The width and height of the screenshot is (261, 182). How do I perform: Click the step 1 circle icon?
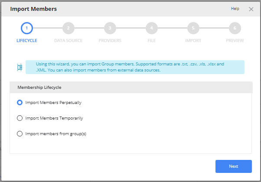click(x=27, y=28)
